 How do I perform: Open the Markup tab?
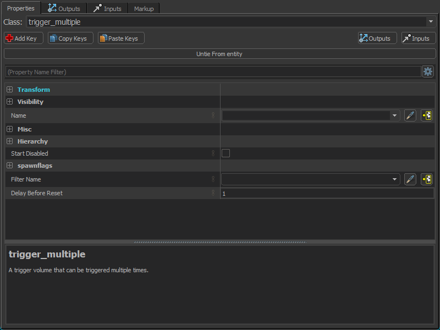pyautogui.click(x=144, y=8)
